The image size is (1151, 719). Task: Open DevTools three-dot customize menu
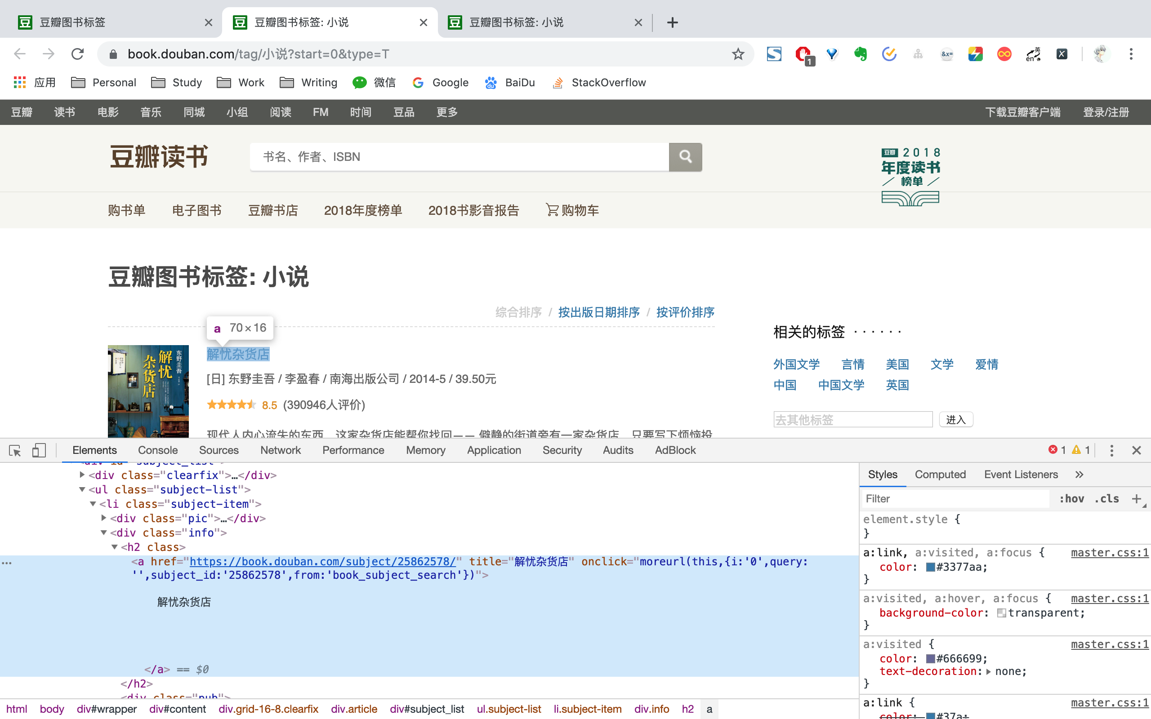1111,450
